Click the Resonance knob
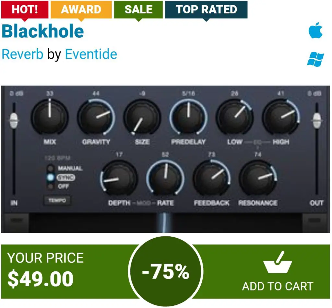 click(258, 178)
